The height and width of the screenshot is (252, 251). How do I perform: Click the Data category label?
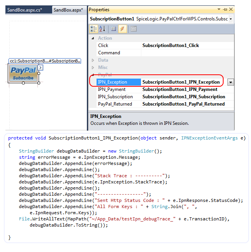click(x=103, y=60)
